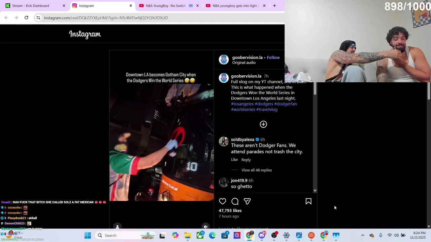Open microphone tray icon
Viewport: 431px width, 242px height.
tap(380, 236)
